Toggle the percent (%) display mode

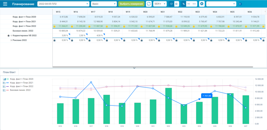pos(184,4)
